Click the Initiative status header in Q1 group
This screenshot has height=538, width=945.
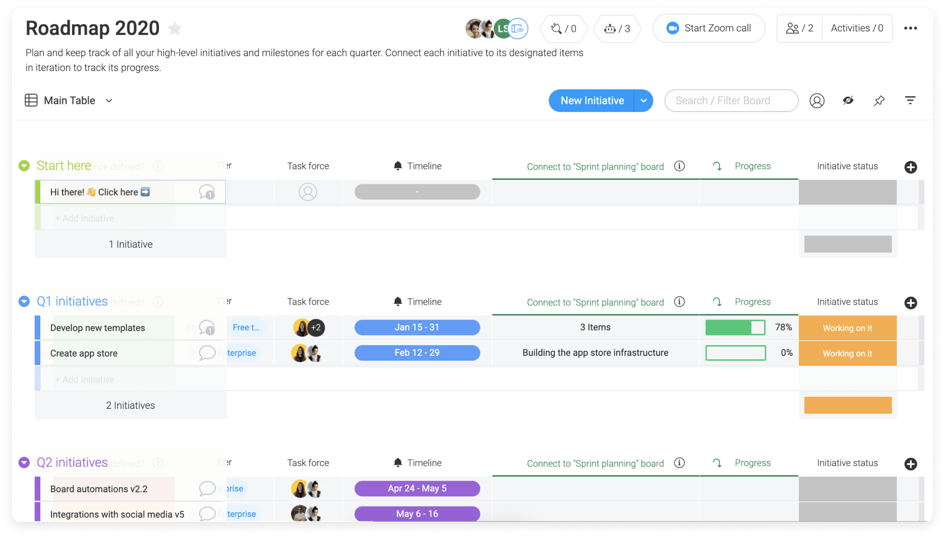coord(847,302)
